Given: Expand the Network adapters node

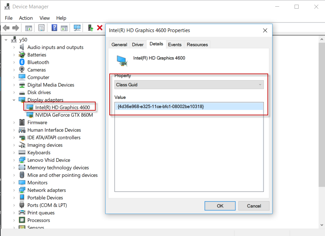Looking at the screenshot, I should [14, 190].
